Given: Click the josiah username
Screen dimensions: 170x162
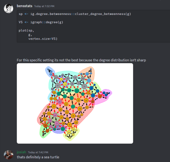Looking at the screenshot, I should pyautogui.click(x=21, y=152).
